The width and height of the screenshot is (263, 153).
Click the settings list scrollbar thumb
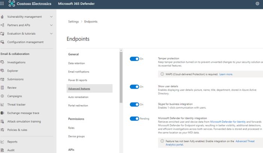[x=121, y=77]
